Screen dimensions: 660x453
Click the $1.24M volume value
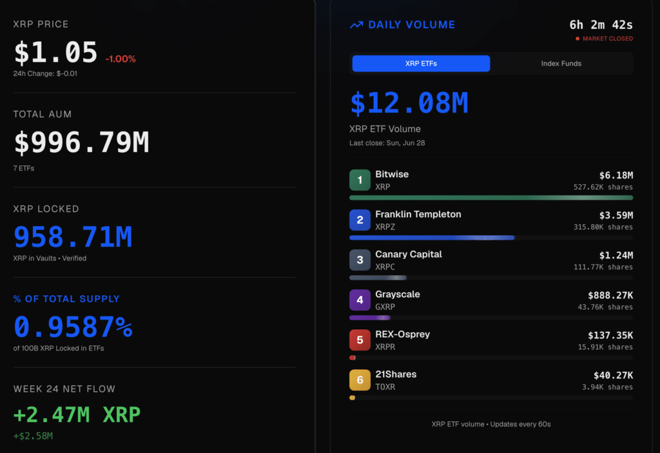point(616,255)
